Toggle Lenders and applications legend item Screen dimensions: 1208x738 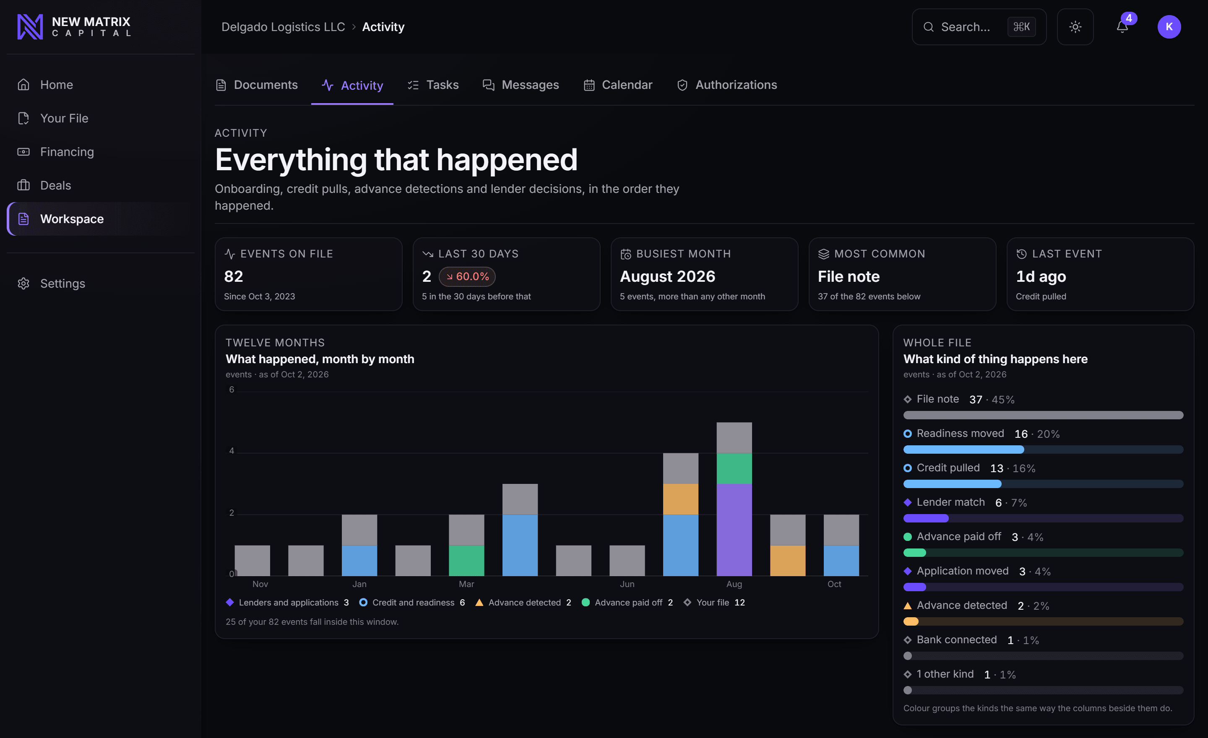click(287, 602)
